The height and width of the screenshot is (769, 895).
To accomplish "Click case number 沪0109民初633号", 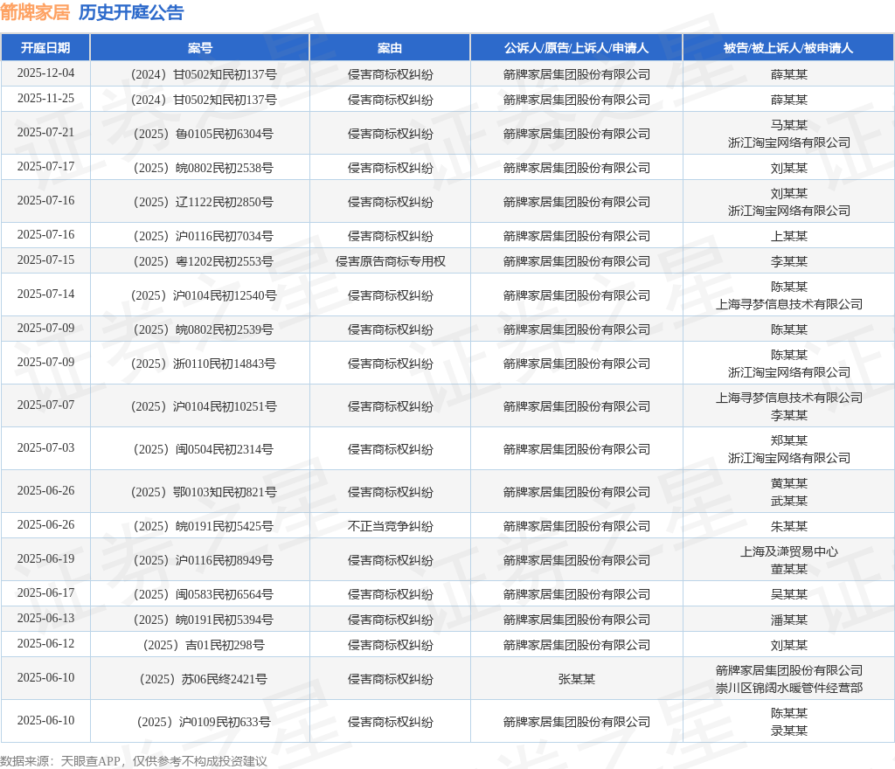I will tap(204, 722).
